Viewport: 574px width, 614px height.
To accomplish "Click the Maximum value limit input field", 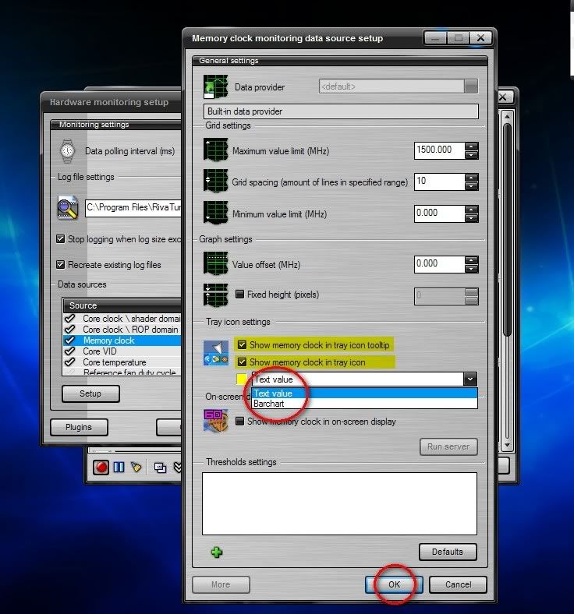I will (x=438, y=150).
